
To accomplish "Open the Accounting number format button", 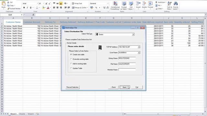I will tap(91, 8).
